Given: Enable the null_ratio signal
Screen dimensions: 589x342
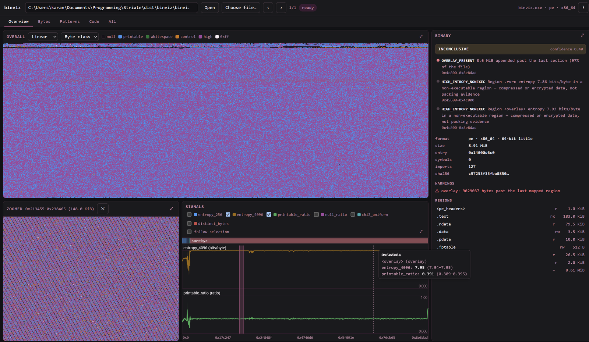Looking at the screenshot, I should [316, 214].
